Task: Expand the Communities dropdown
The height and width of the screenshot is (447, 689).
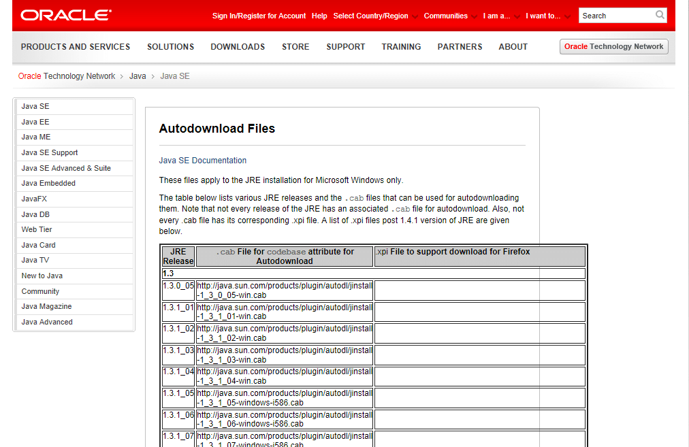Action: 449,16
